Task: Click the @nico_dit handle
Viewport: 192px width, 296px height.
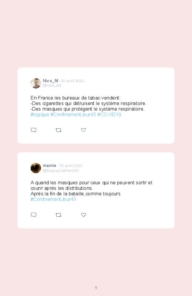Action: pos(52,85)
